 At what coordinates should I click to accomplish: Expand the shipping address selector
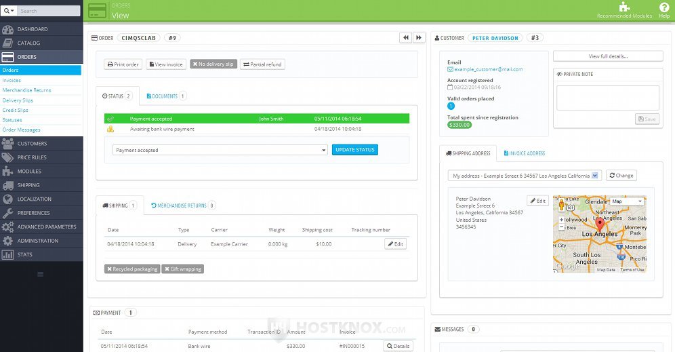coord(525,176)
